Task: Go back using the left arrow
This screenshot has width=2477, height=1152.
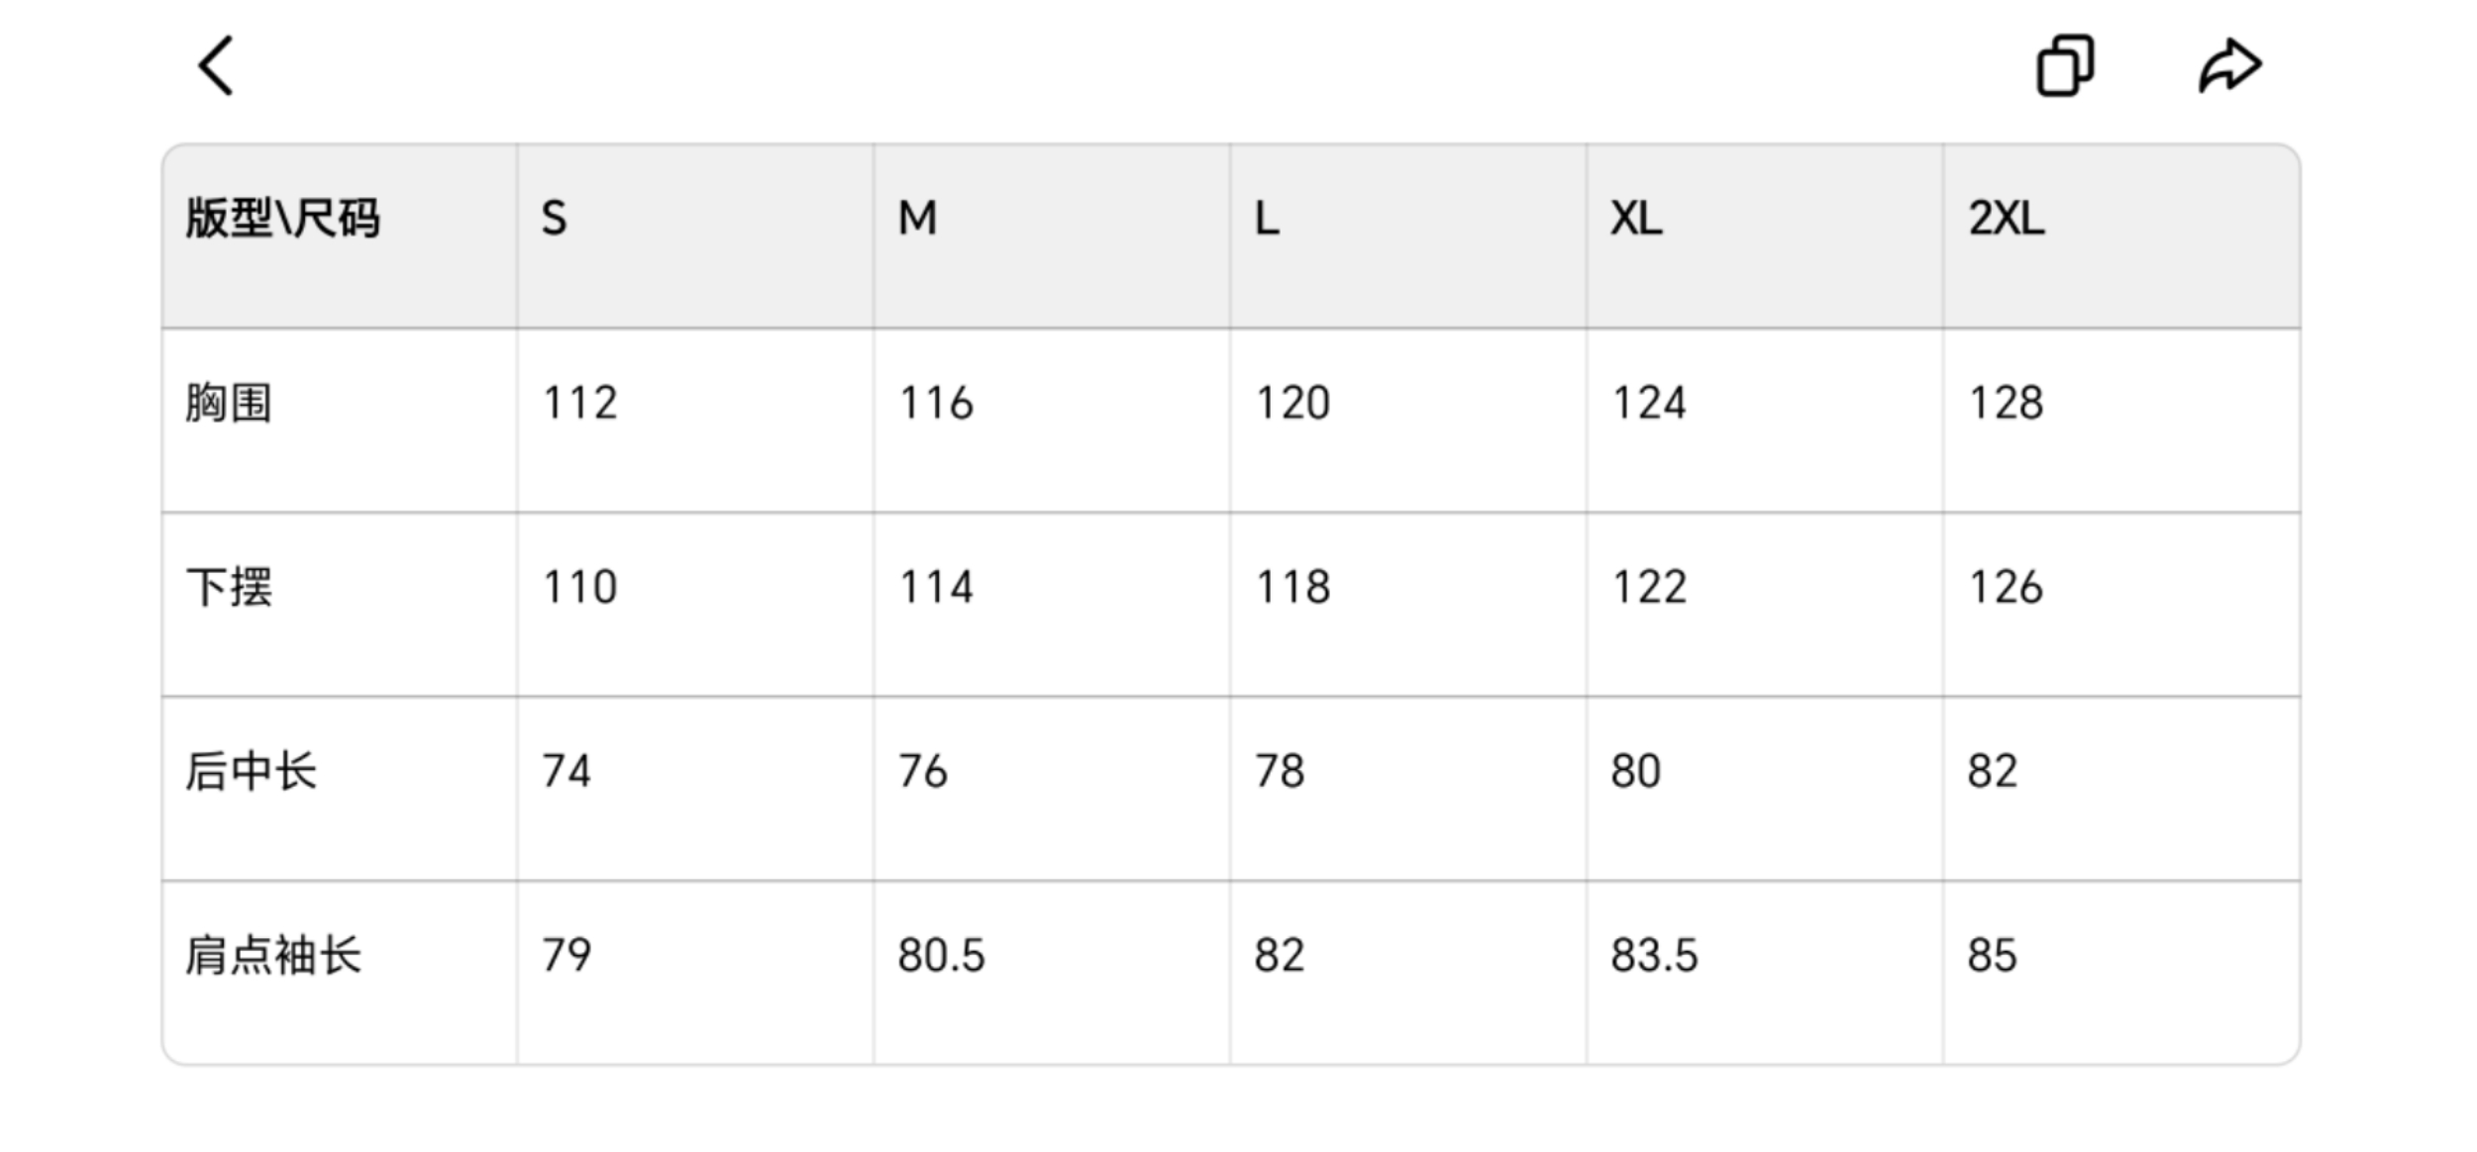Action: (x=216, y=66)
